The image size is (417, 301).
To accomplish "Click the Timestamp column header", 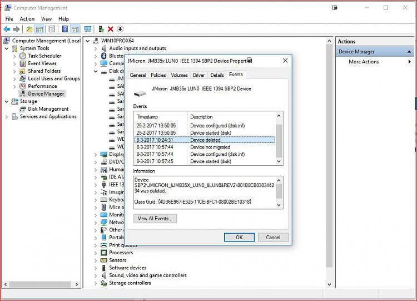I will (161, 117).
